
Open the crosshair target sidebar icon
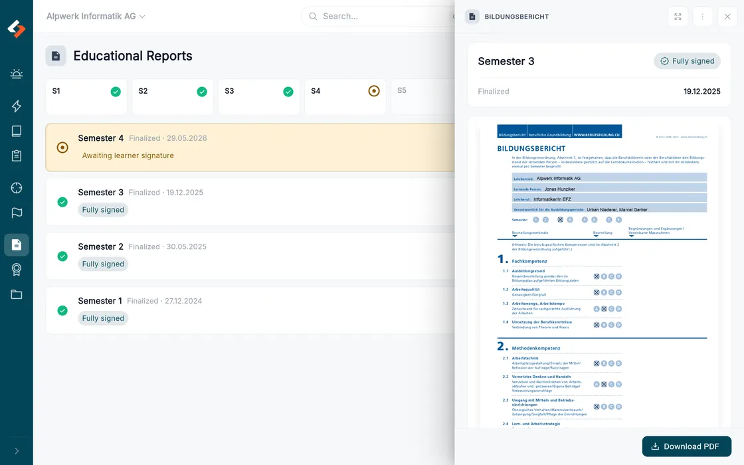[x=17, y=188]
